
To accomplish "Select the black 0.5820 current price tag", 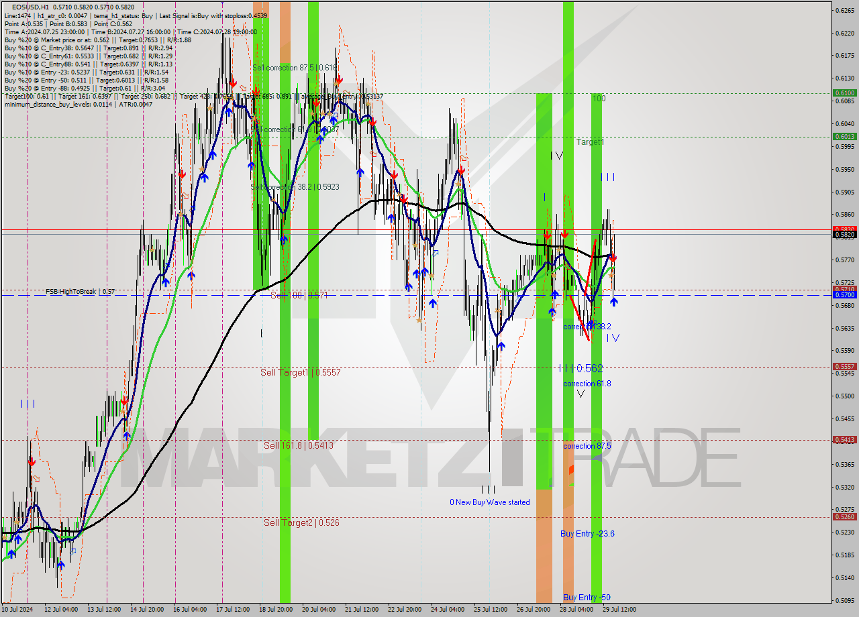I will tap(844, 234).
